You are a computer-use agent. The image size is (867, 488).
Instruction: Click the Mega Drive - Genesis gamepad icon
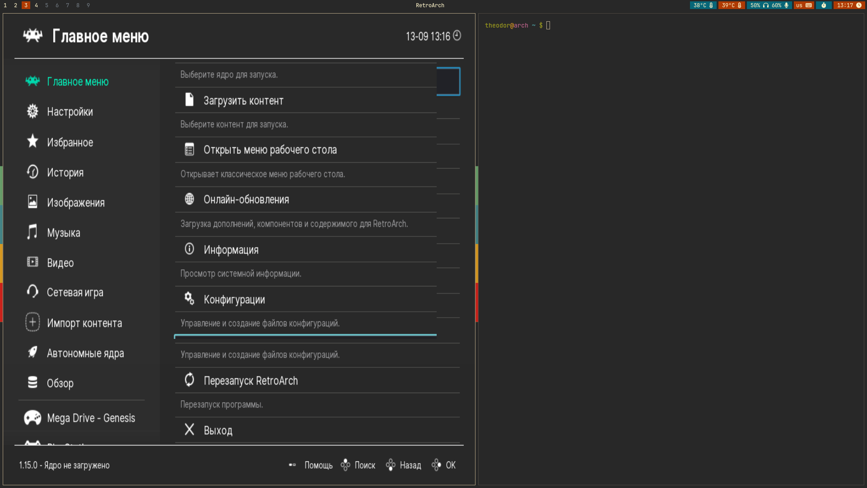point(33,418)
